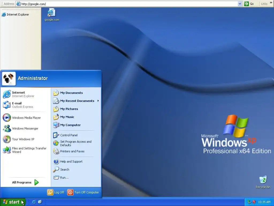Click the 10:35 AM clock
Image resolution: width=274 pixels, height=206 pixels.
[264, 202]
